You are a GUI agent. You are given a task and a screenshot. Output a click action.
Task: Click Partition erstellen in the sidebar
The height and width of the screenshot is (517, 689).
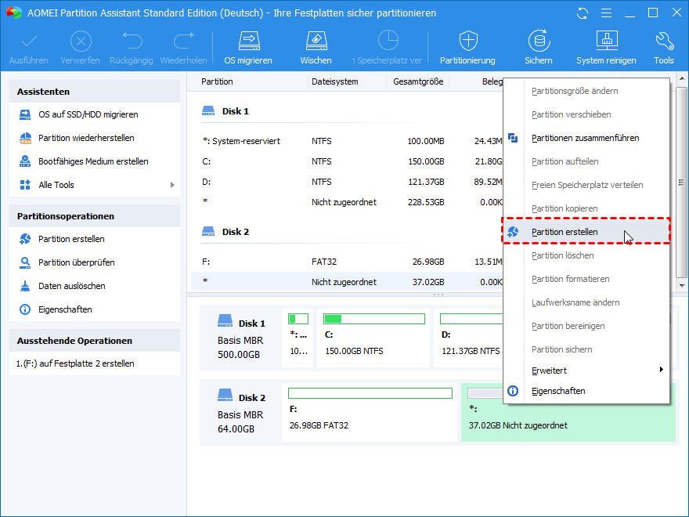pyautogui.click(x=71, y=239)
